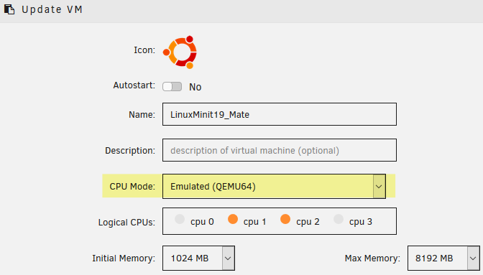The image size is (483, 275).
Task: Deselect the orange cpu 1 indicator
Action: (233, 219)
